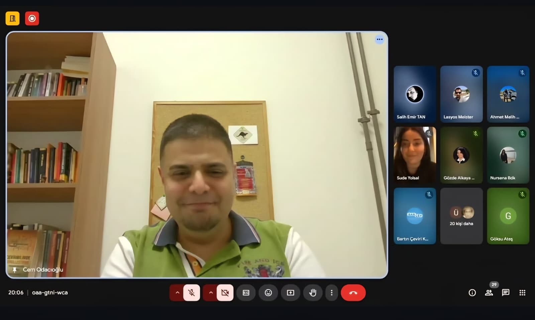The image size is (535, 320).
Task: Open meeting details info panel
Action: [472, 293]
